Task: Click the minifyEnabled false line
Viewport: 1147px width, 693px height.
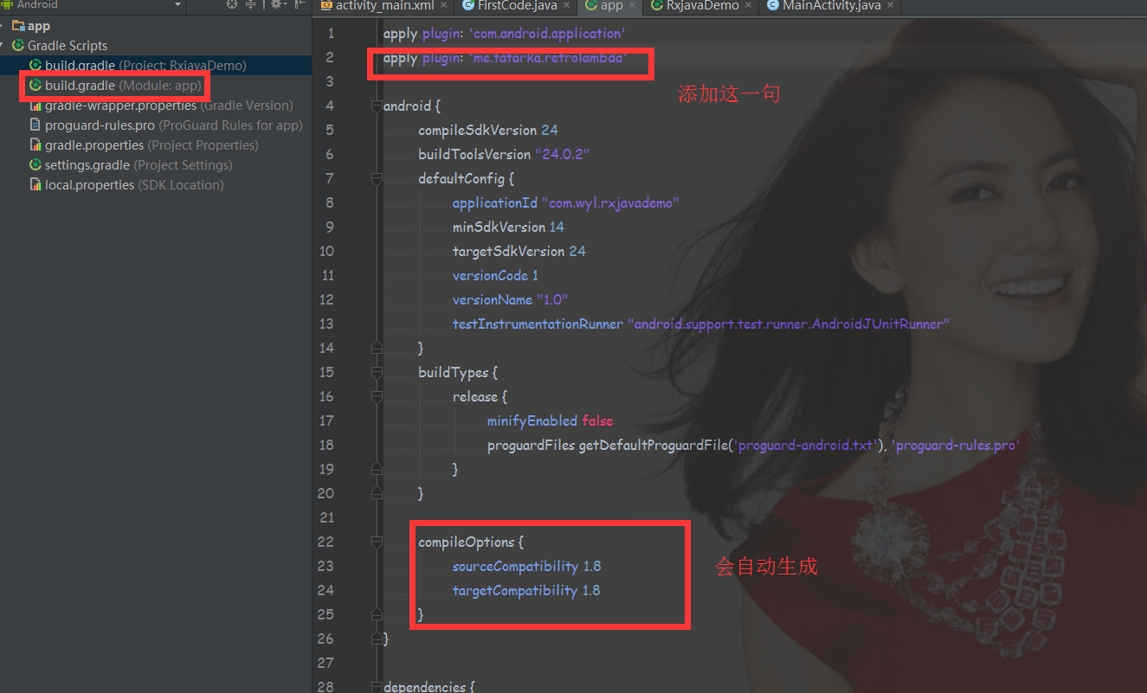Action: 550,420
